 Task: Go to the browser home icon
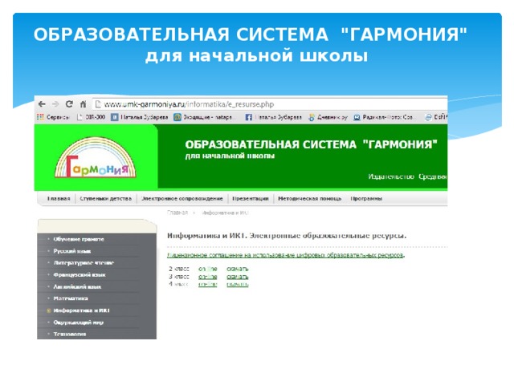83,104
